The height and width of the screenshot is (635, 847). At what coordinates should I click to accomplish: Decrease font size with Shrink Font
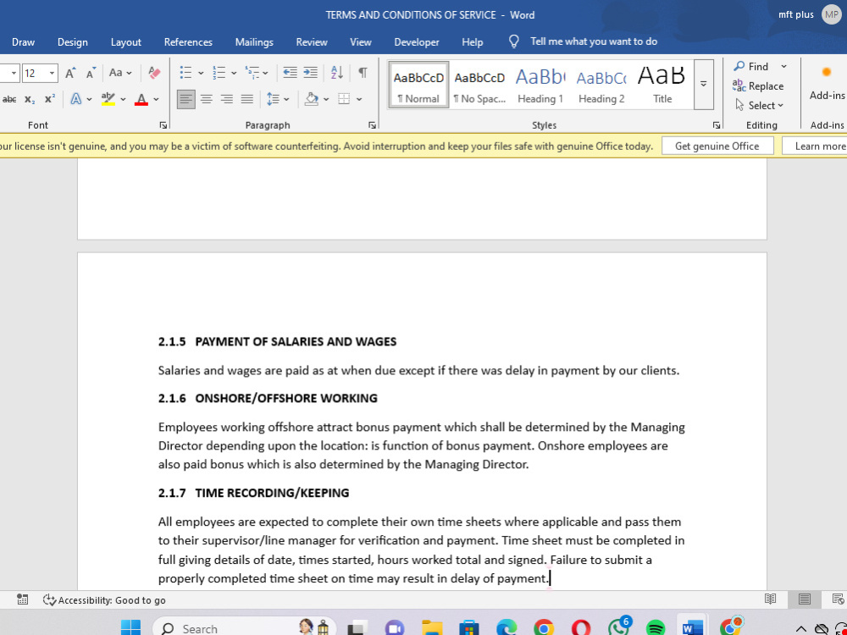[91, 73]
